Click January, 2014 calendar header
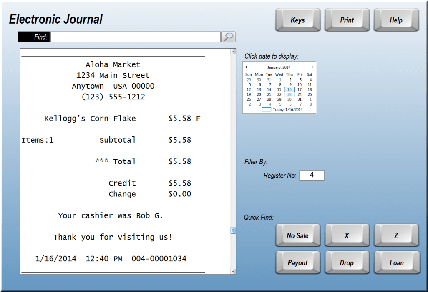428x292 pixels. [x=279, y=67]
